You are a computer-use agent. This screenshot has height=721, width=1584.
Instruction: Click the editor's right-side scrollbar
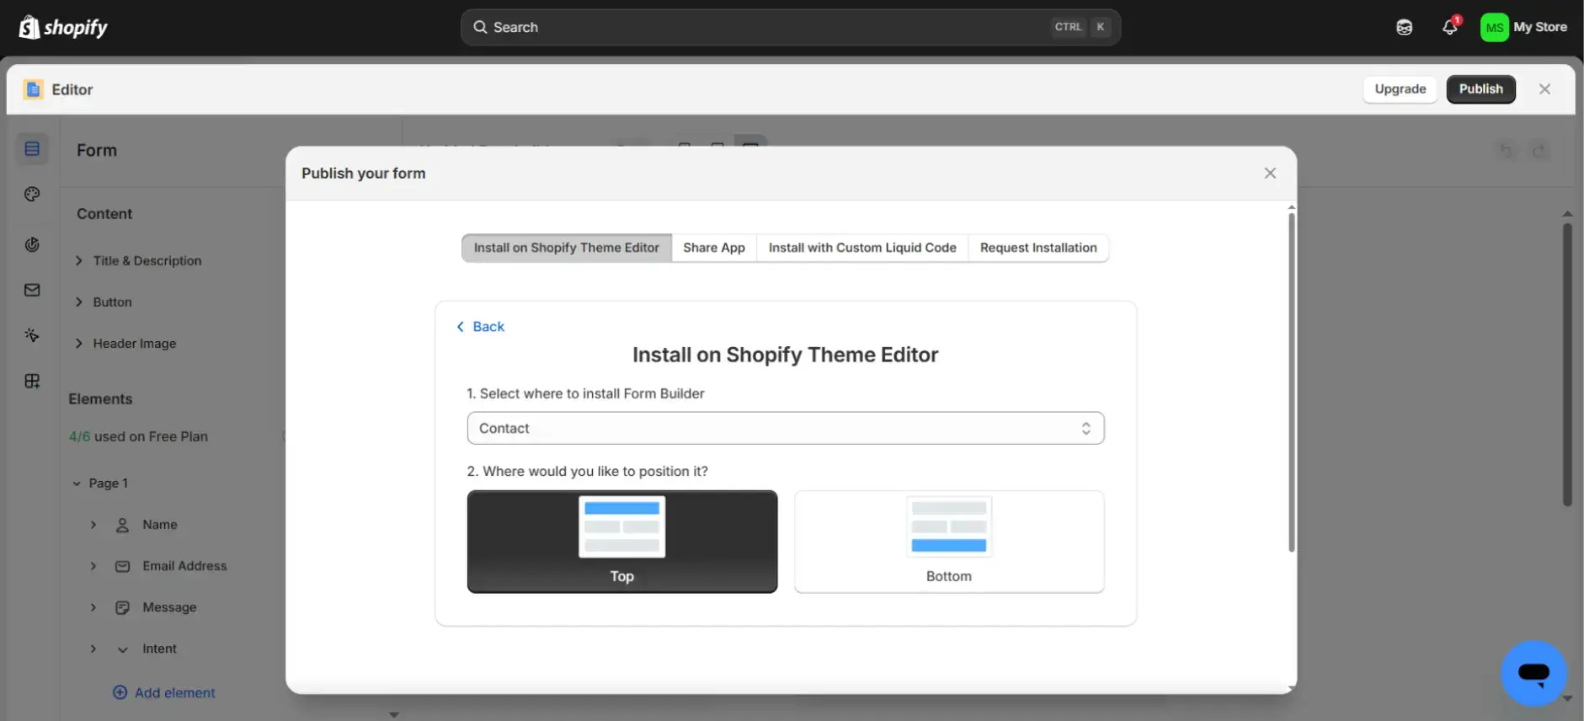point(1566,364)
